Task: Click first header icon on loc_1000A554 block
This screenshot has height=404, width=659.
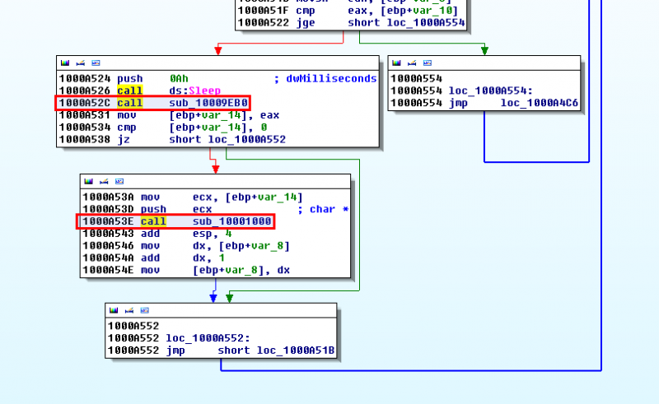Action: point(396,63)
